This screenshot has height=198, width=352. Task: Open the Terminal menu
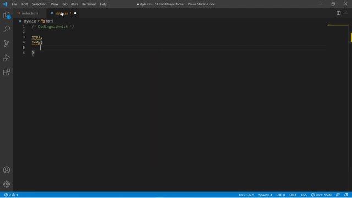[89, 4]
